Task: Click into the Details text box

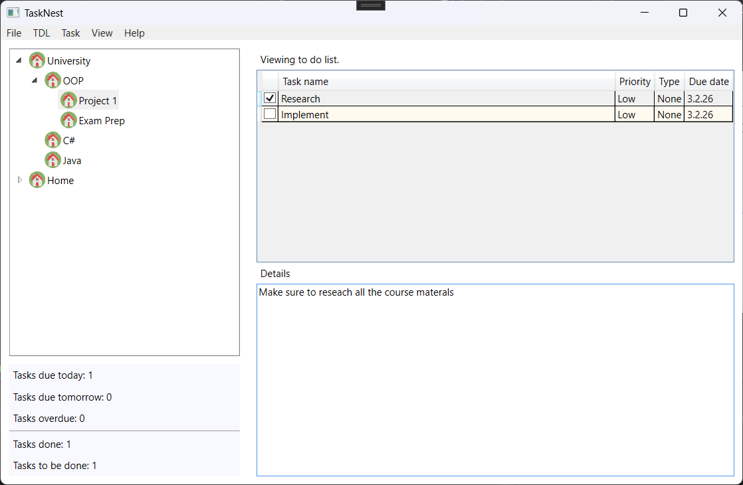Action: click(495, 380)
